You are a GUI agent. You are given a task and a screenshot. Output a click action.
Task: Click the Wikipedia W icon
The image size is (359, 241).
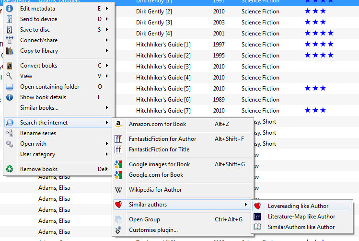[x=118, y=190]
